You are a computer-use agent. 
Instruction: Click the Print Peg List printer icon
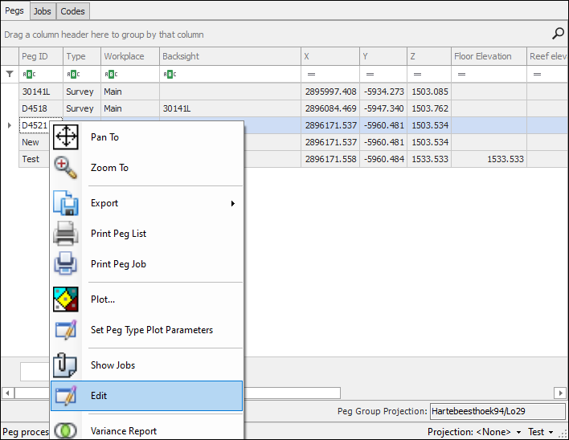pos(65,234)
